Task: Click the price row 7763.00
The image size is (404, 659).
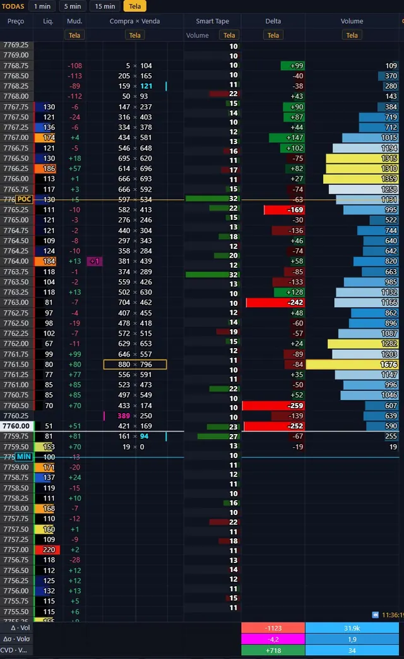Action: tap(16, 302)
